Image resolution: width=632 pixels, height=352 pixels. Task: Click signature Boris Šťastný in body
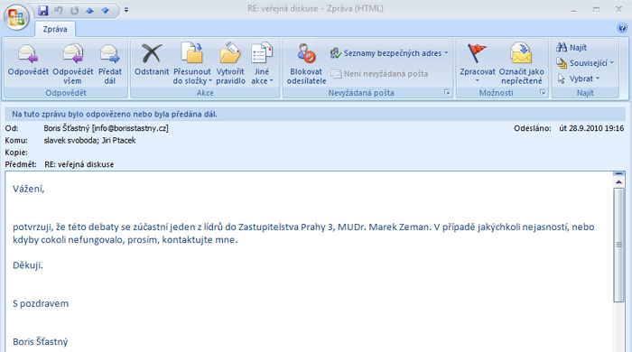click(41, 341)
